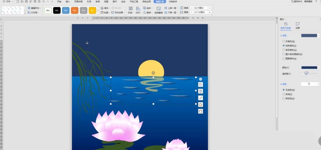The height and width of the screenshot is (150, 321).
Task: Switch to the Insert ribbon tab
Action: point(68,2)
